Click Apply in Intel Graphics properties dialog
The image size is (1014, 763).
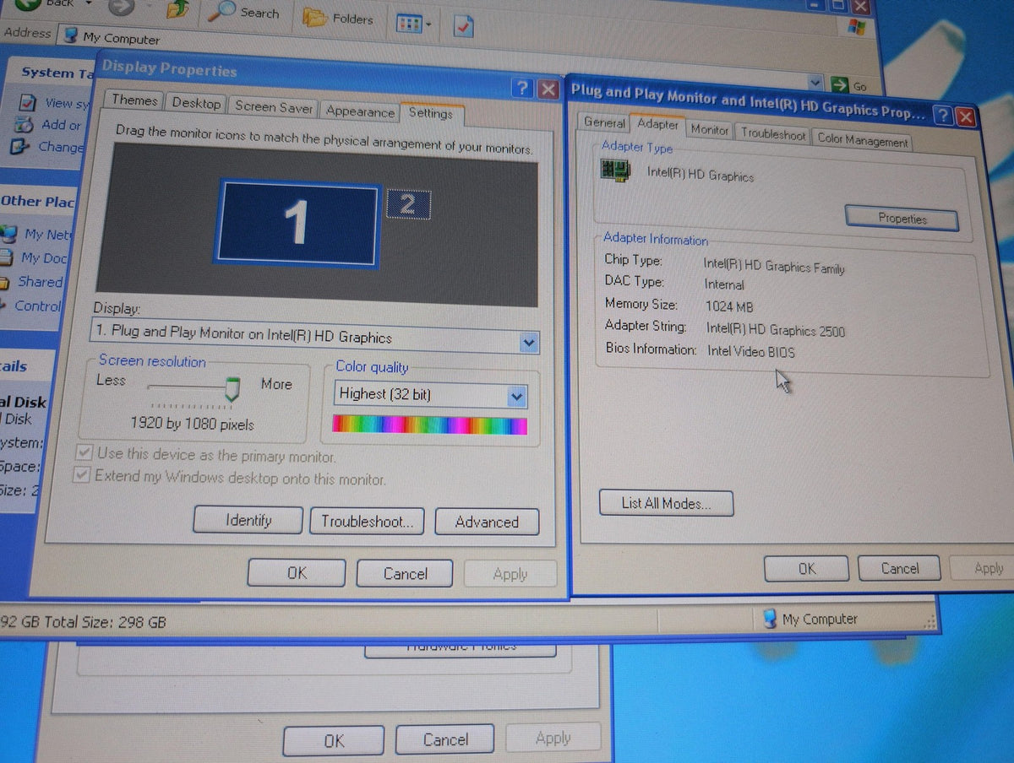[x=984, y=569]
